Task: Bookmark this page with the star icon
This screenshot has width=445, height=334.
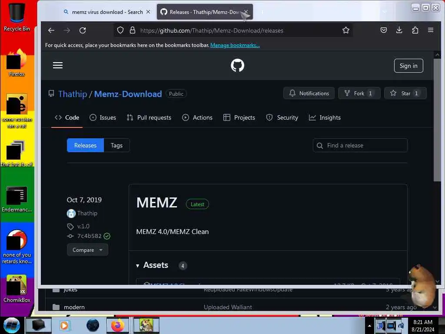Action: coord(345,30)
